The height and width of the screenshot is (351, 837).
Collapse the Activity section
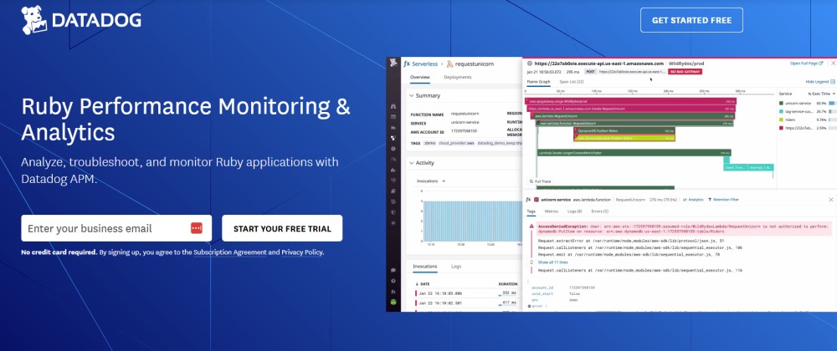(411, 163)
